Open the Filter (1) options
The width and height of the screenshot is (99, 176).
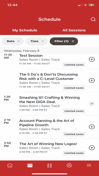pyautogui.click(x=61, y=41)
